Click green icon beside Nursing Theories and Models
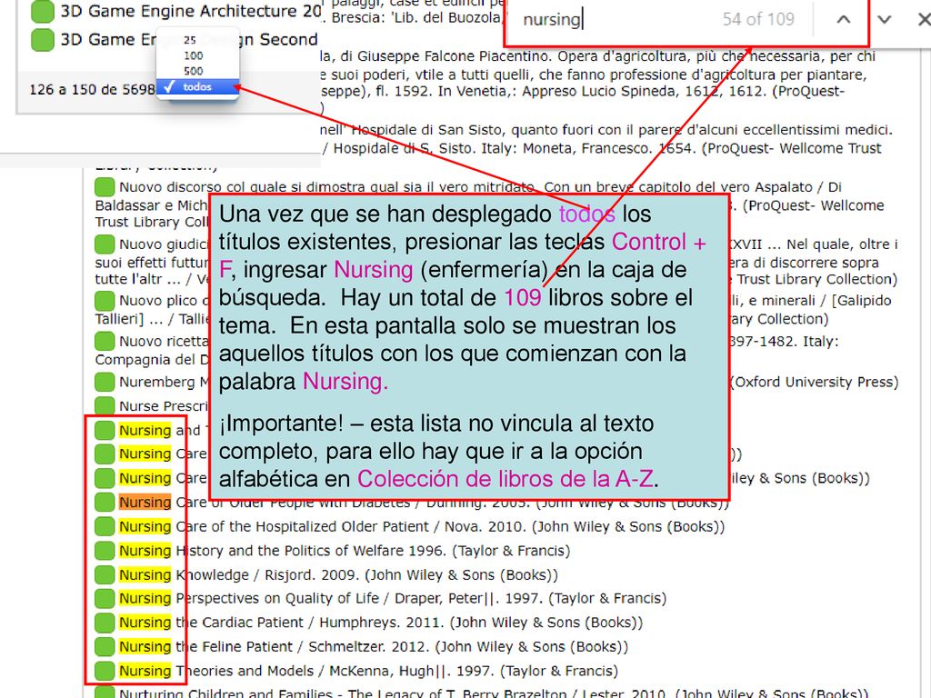Viewport: 931px width, 698px height. click(105, 671)
